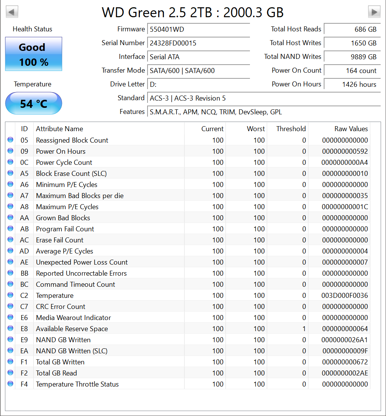Click status icon of Minimum P/E Cycles row
386x416 pixels.
click(10, 184)
